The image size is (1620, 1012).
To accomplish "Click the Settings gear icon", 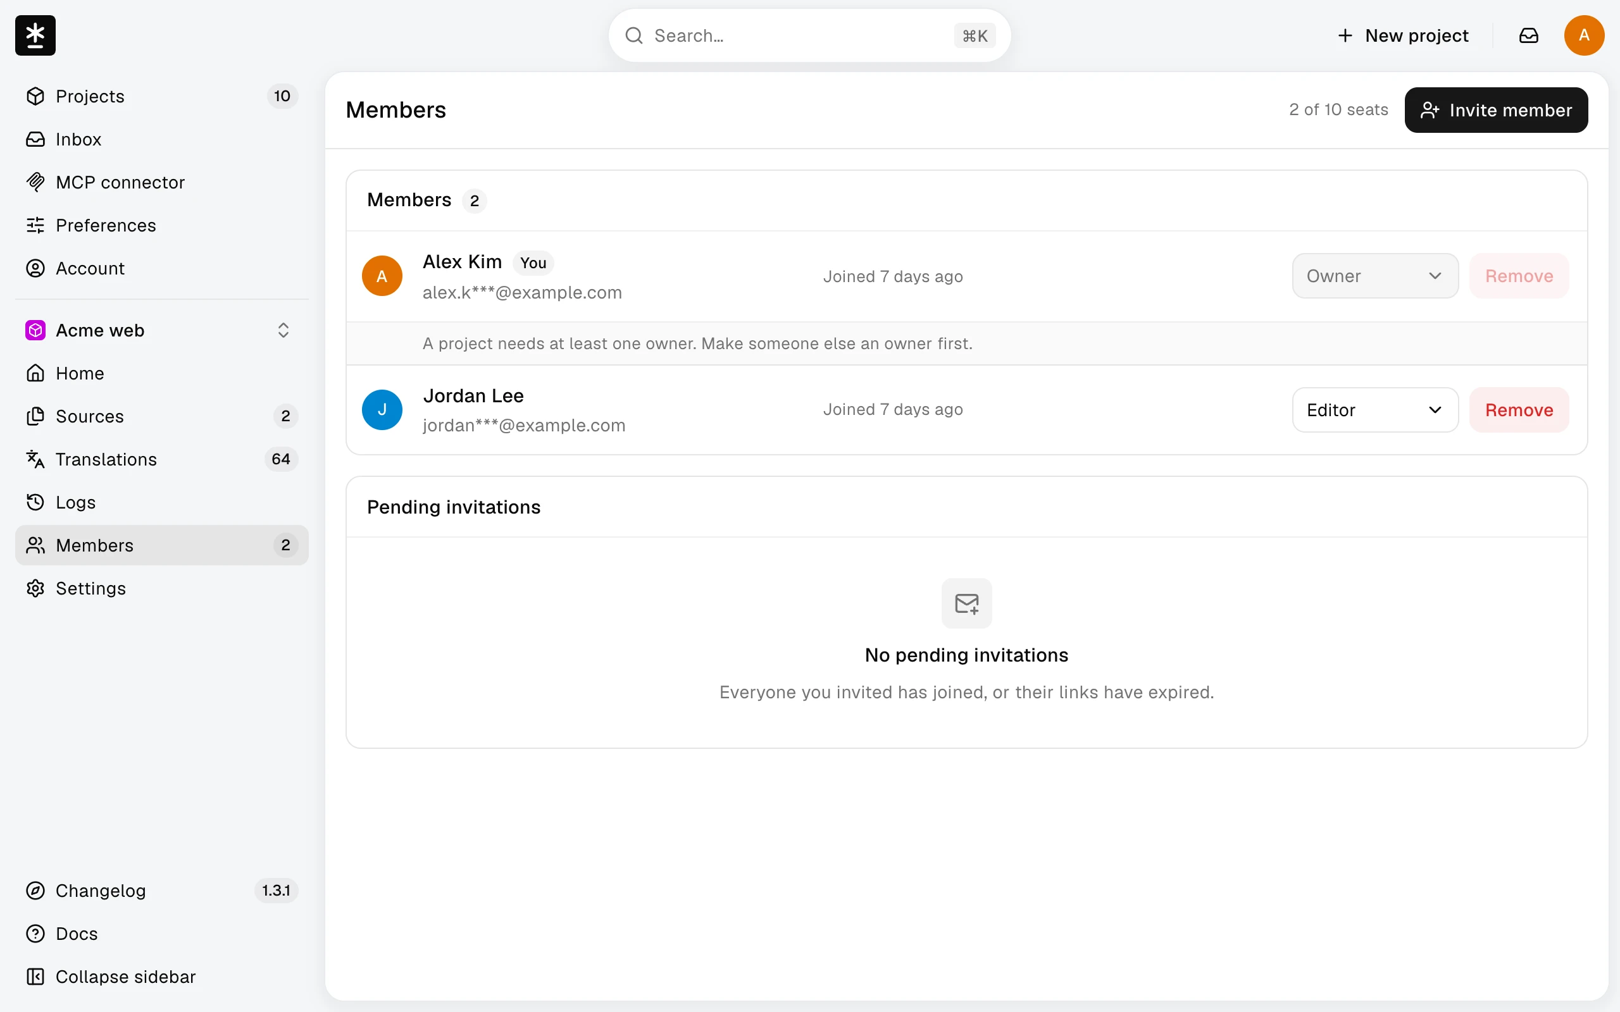I will coord(35,588).
